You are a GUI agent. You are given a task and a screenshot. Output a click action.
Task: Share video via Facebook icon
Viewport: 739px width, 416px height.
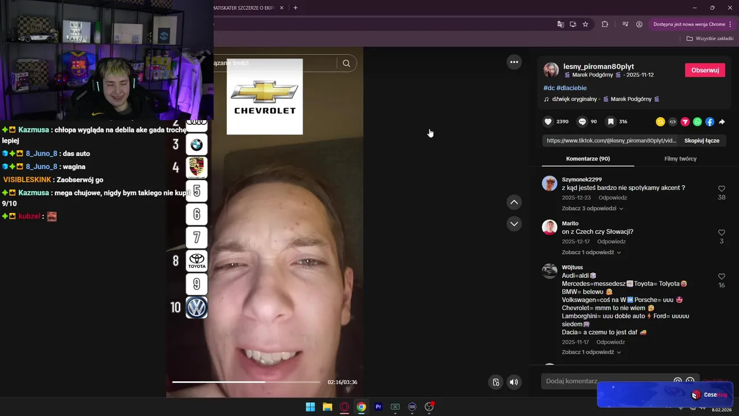tap(710, 122)
